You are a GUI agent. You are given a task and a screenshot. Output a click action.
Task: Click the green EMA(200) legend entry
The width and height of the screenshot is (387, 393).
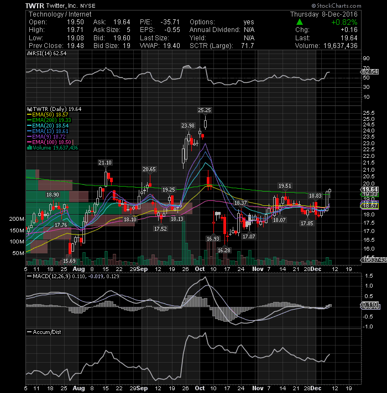tap(49, 120)
